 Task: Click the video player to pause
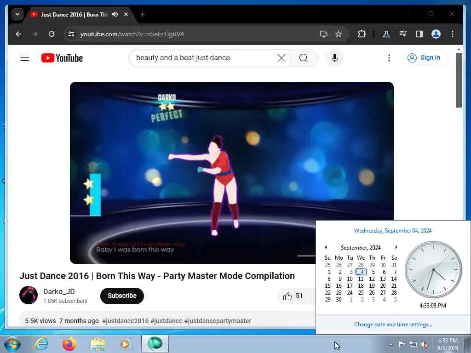(232, 173)
